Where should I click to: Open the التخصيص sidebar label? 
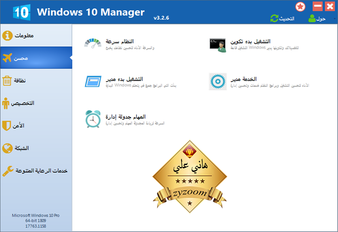(x=23, y=103)
